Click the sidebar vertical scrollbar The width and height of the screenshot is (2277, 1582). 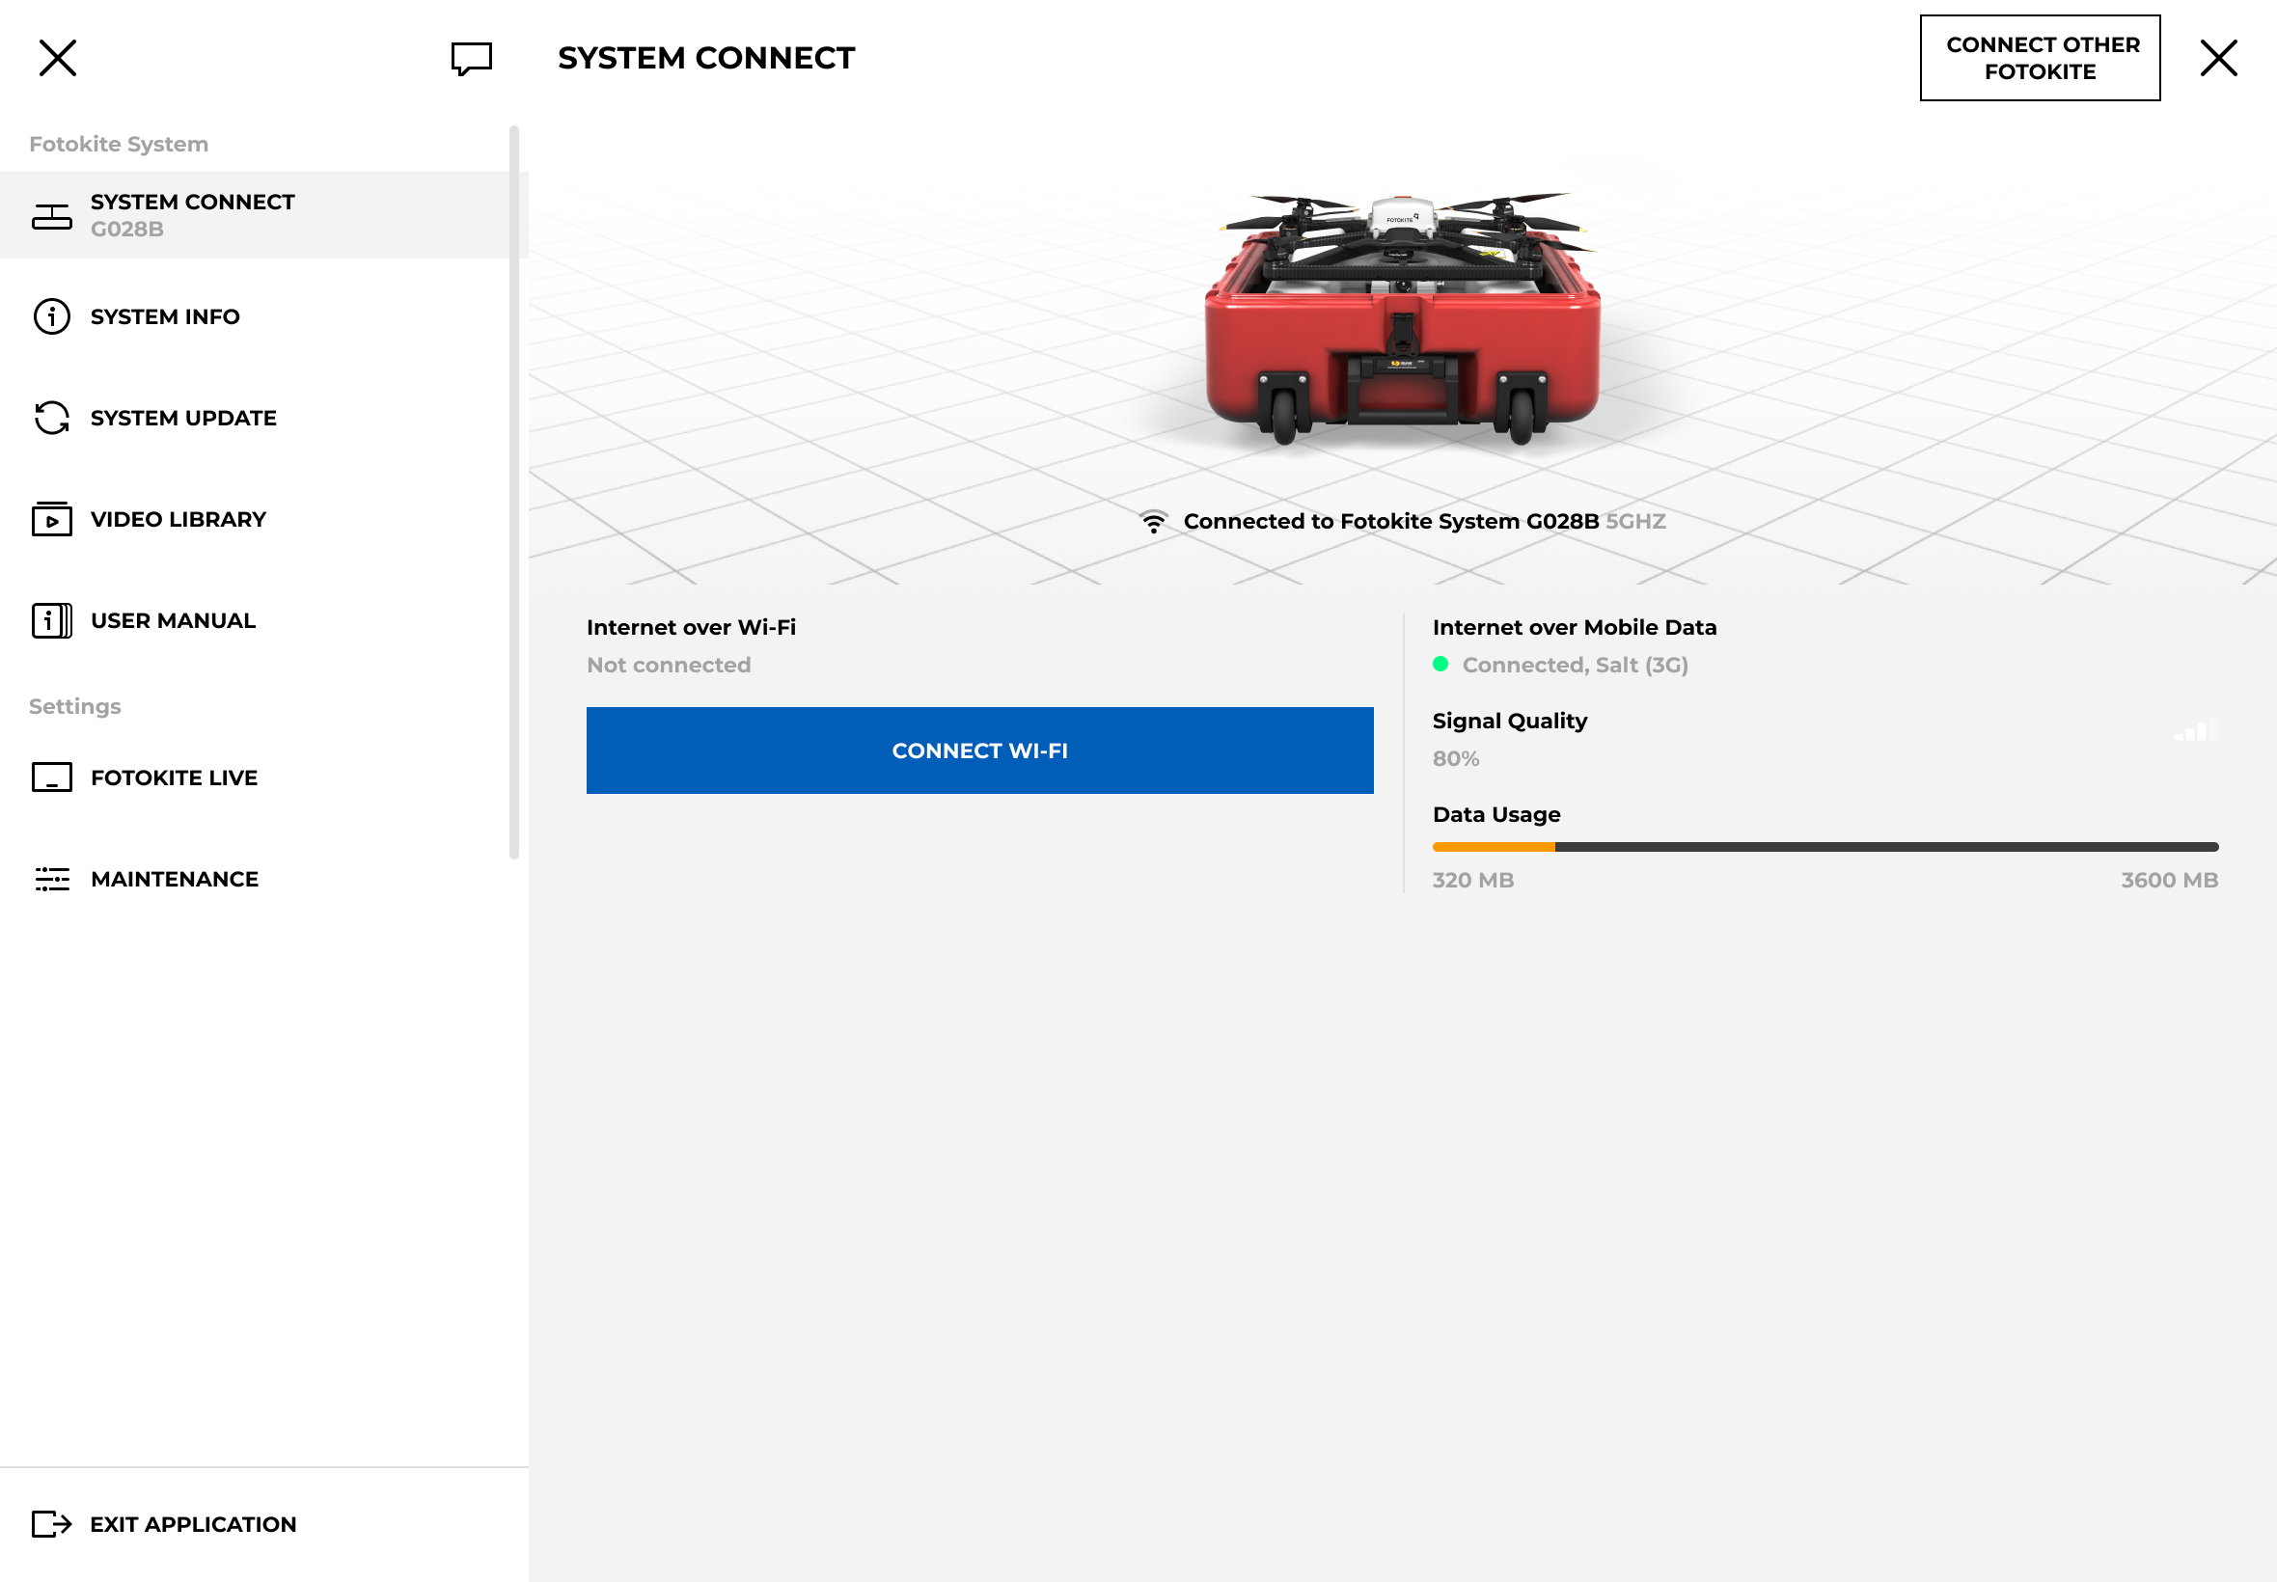coord(513,493)
